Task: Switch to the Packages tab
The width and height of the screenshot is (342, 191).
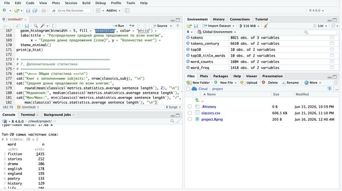Action: tap(221, 76)
